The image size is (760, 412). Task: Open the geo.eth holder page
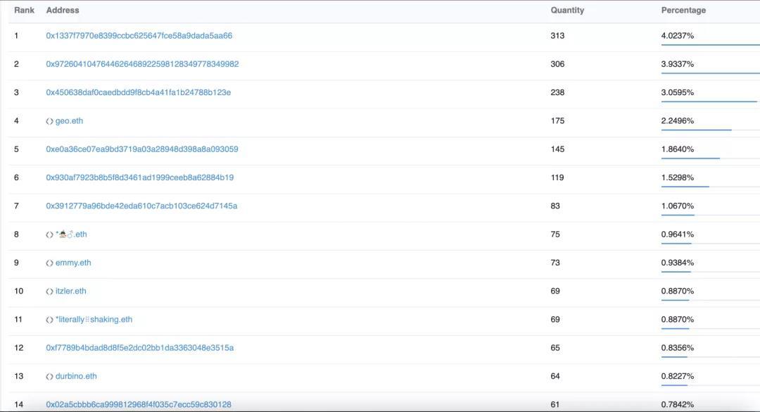(x=69, y=121)
